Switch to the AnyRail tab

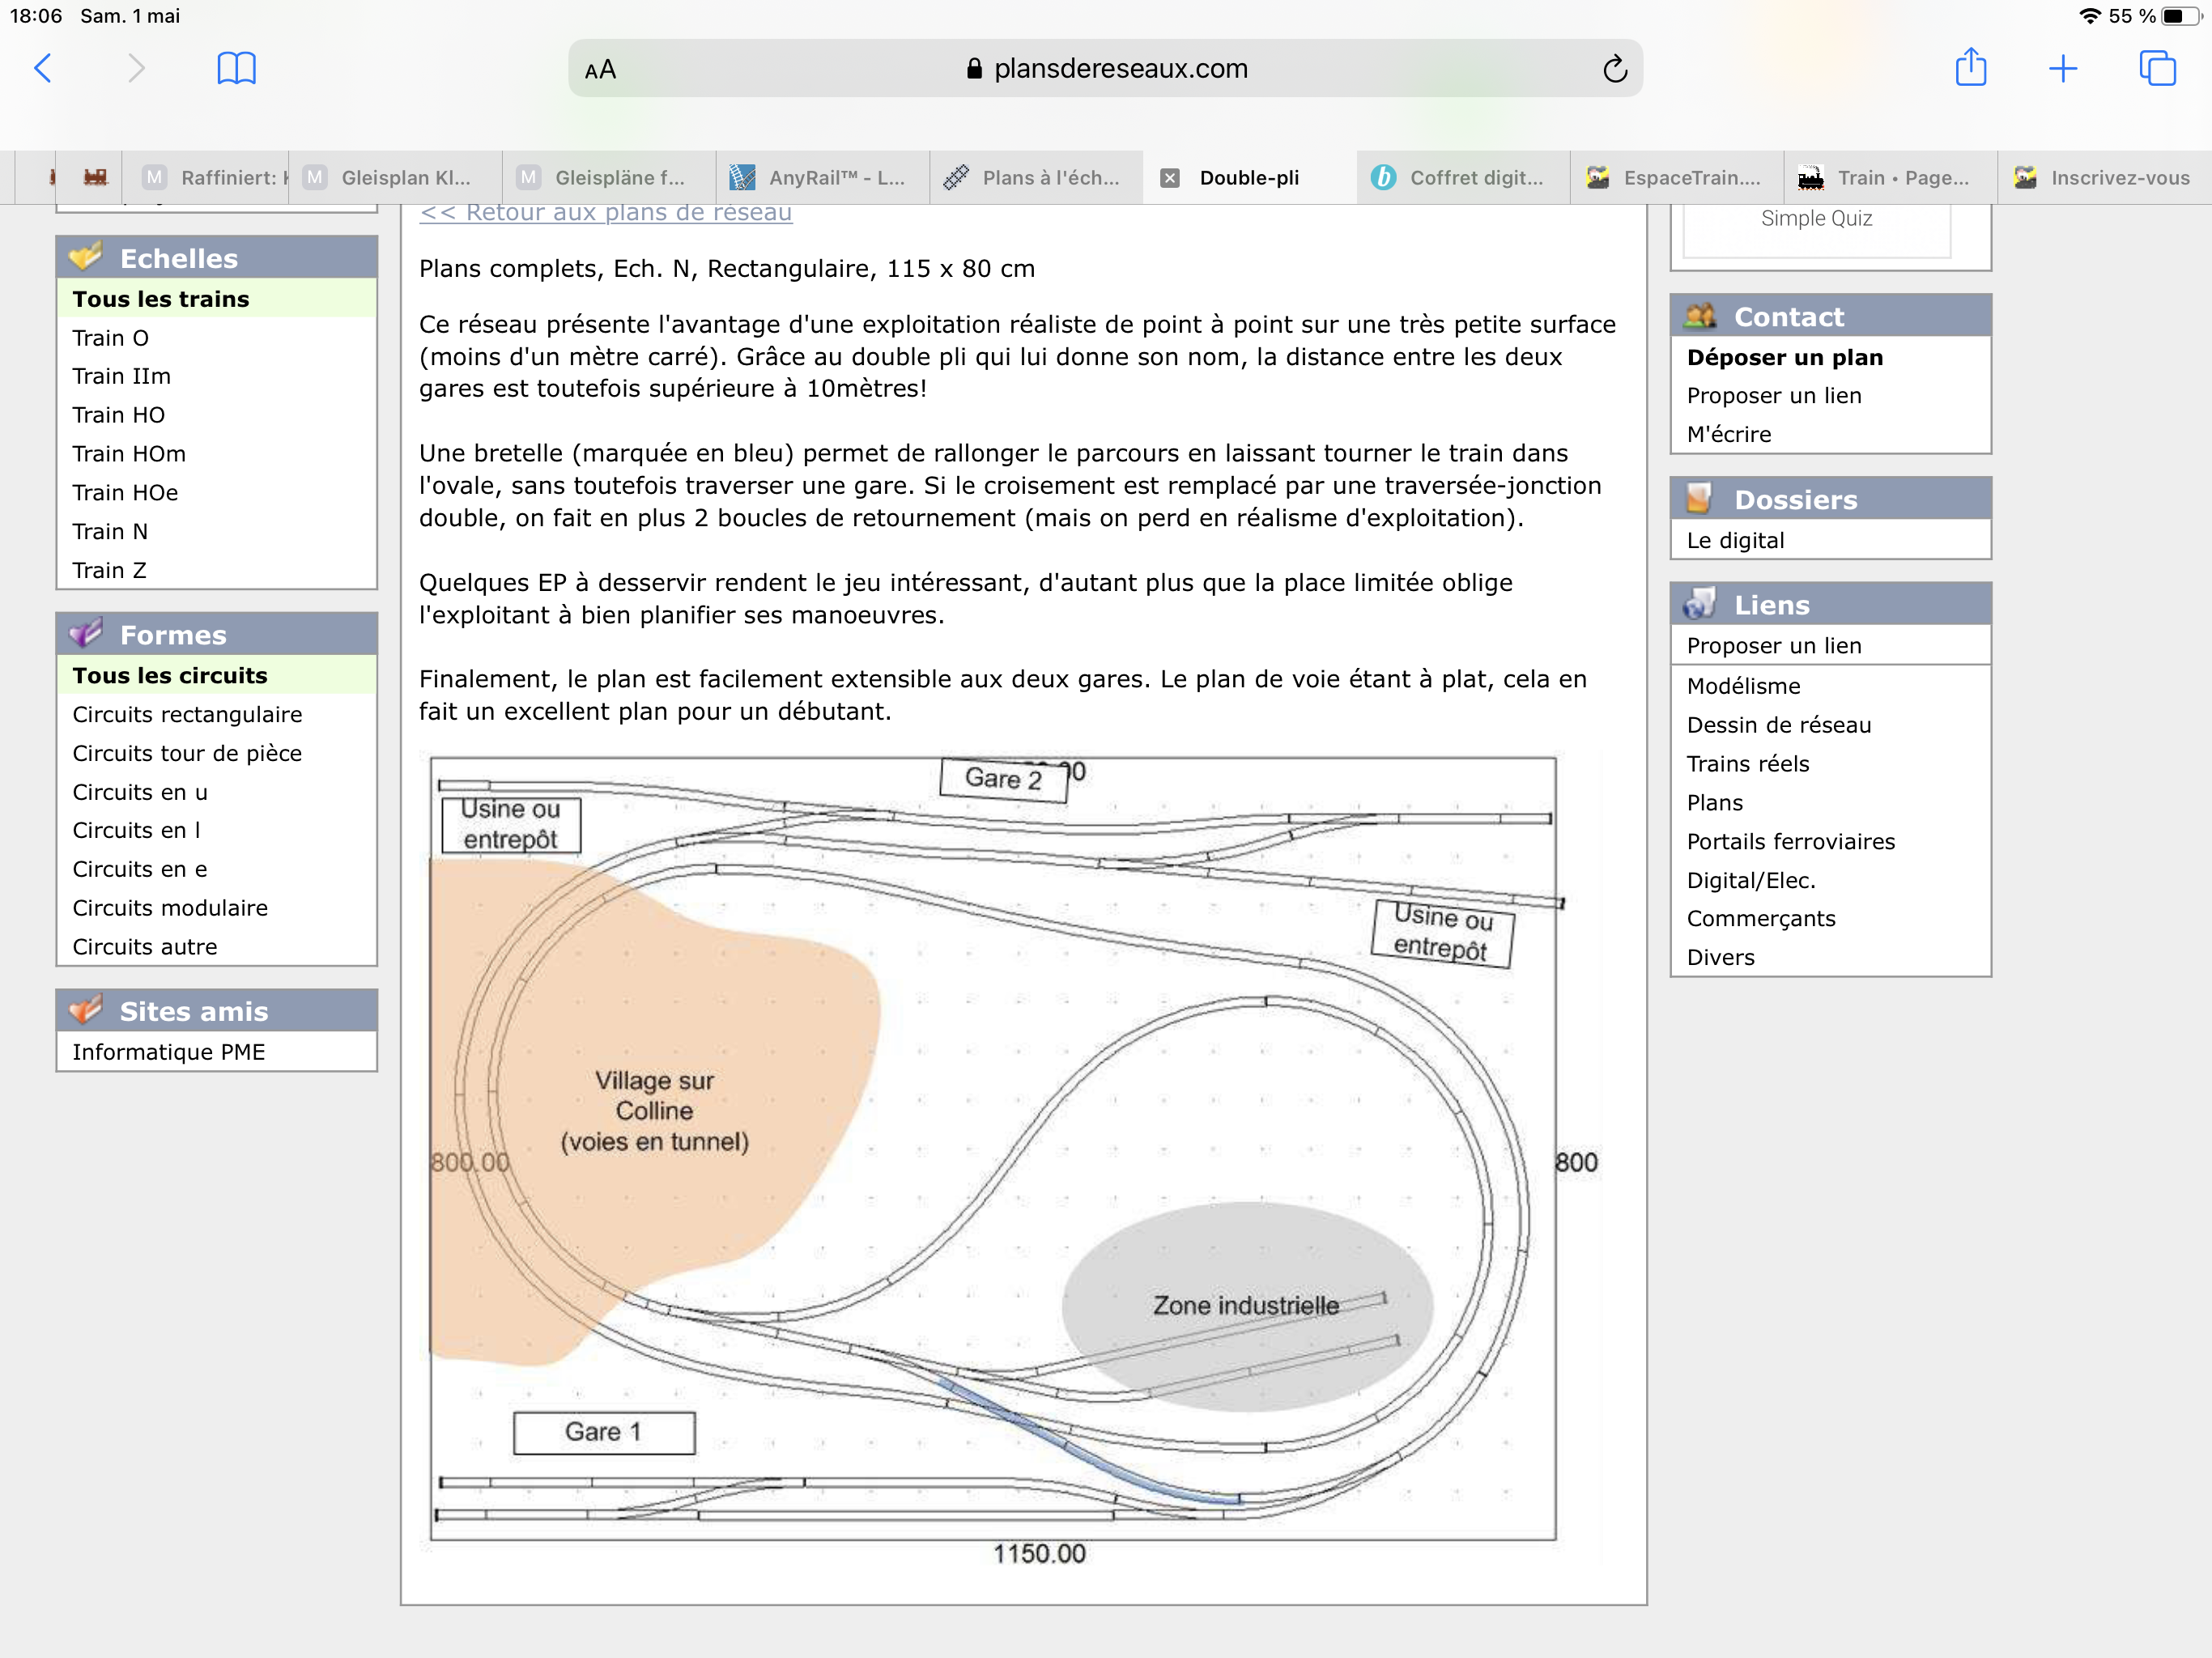pos(823,178)
